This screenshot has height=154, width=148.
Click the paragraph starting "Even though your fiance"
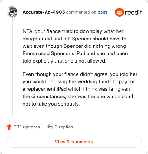click(80, 89)
